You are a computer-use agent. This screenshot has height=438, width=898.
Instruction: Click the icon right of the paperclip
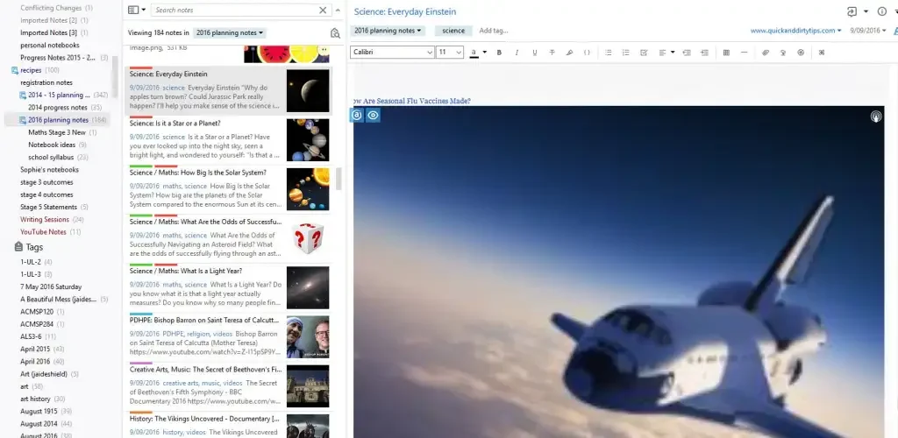pos(783,53)
